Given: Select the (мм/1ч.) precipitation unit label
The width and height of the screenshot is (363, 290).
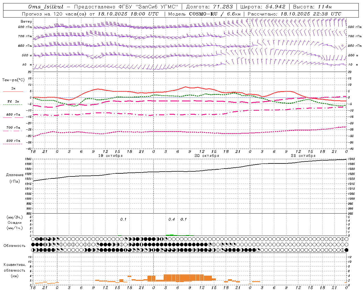Looking at the screenshot, I should coord(15,228).
